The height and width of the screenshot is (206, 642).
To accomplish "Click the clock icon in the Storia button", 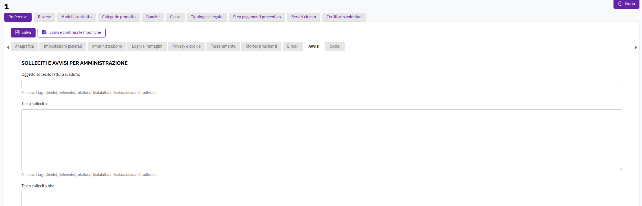I will tap(620, 4).
